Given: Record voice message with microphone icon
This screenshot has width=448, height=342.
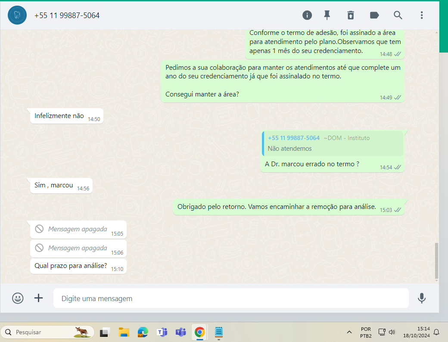Looking at the screenshot, I should click(x=422, y=298).
